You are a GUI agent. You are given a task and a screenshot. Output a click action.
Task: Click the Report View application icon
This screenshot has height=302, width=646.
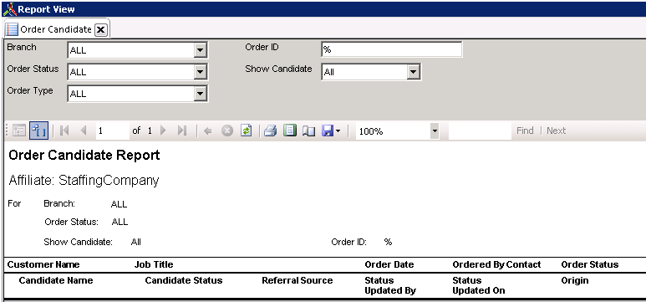pyautogui.click(x=9, y=8)
